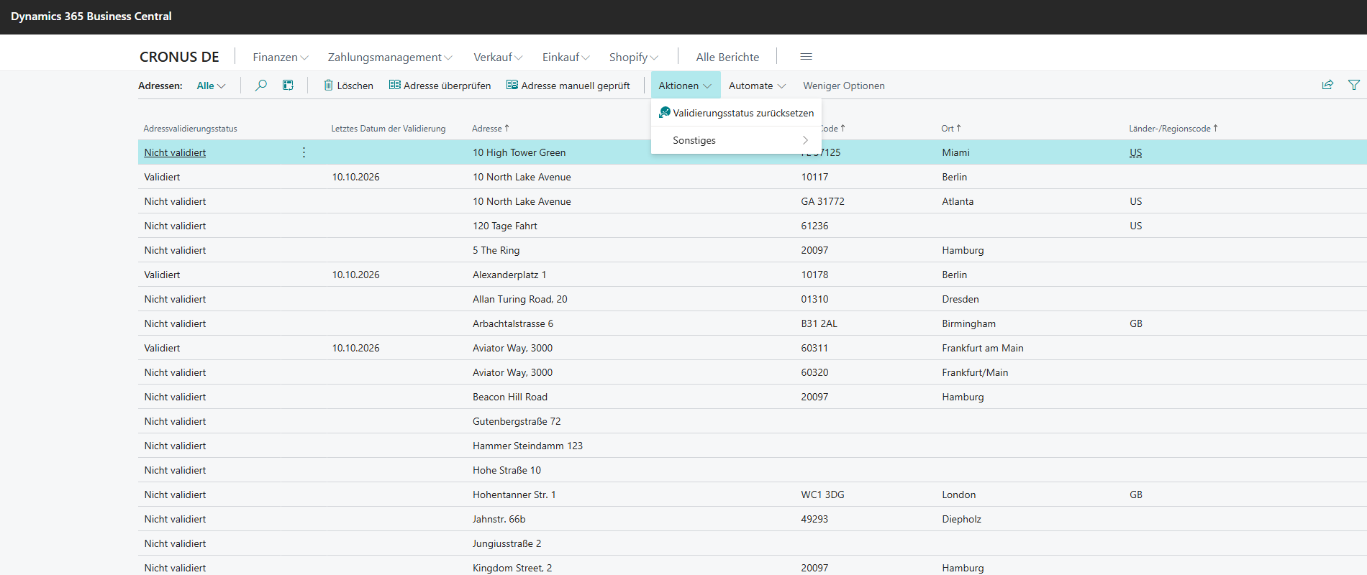The width and height of the screenshot is (1367, 575).
Task: Expand the Finanzen menu
Action: click(281, 57)
